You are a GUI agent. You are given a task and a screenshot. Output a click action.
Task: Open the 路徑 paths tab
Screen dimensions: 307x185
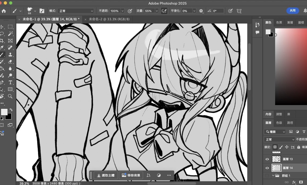click(290, 123)
